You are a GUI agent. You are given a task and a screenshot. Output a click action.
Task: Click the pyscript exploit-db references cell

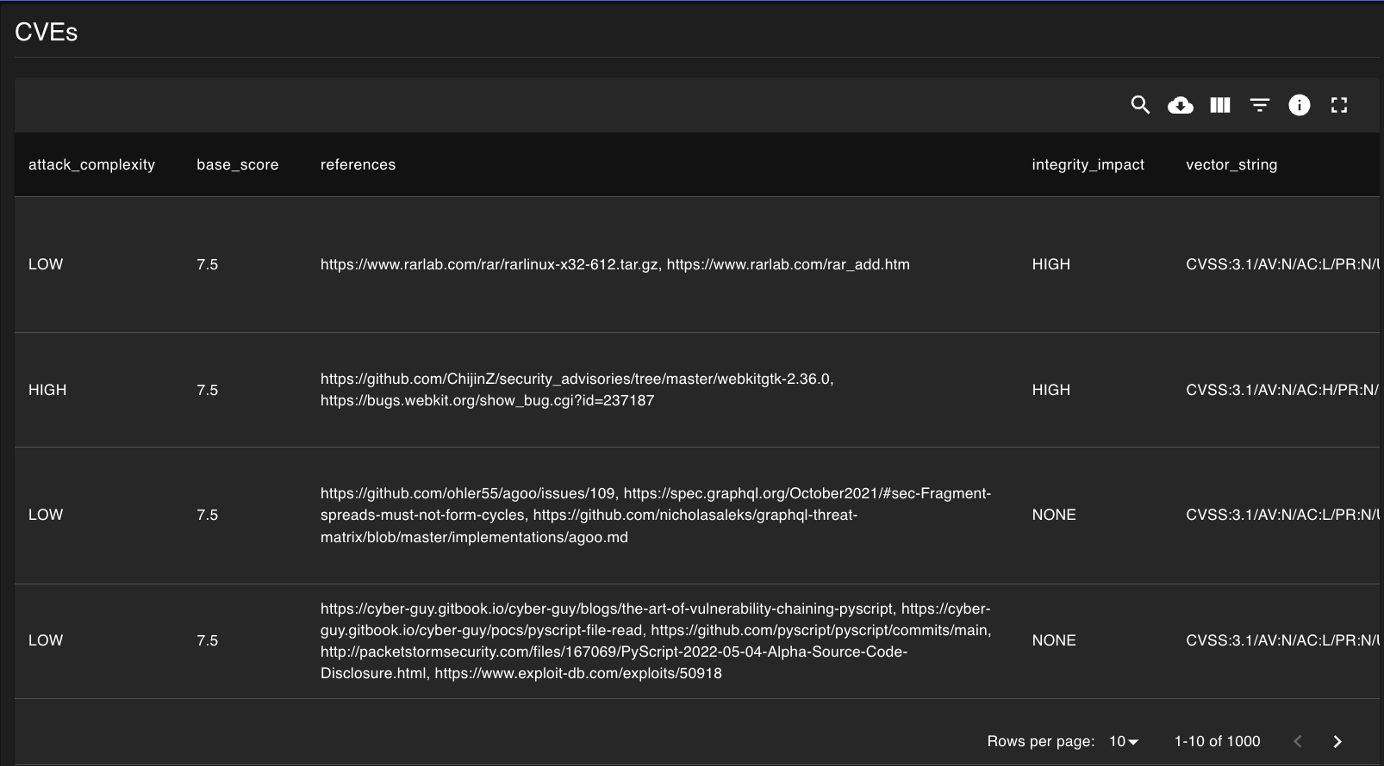tap(655, 640)
